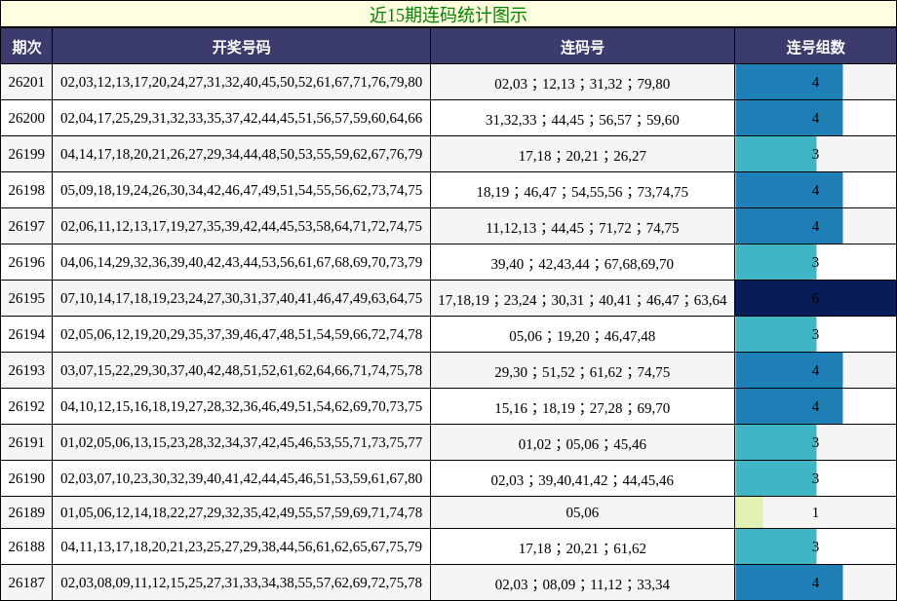Click consecutive codes 17,18；20,21；61,62
Image resolution: width=897 pixels, height=601 pixels.
coord(582,548)
